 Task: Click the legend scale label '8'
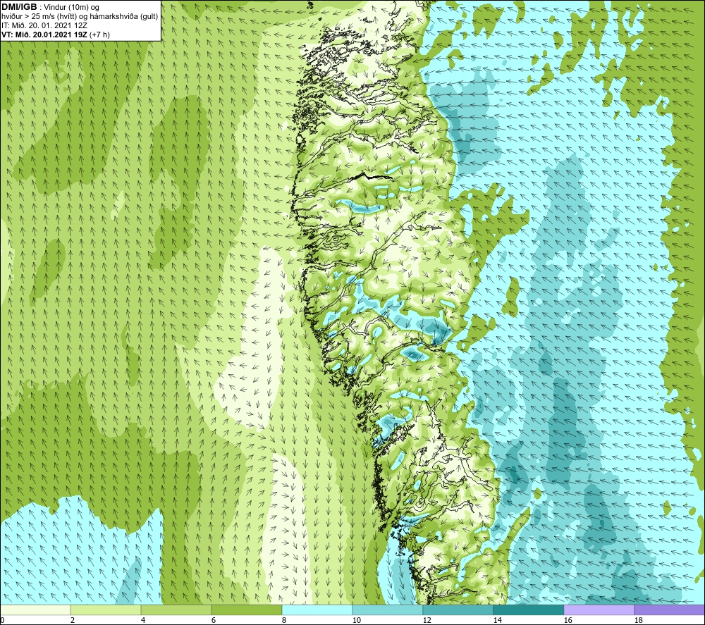(284, 621)
